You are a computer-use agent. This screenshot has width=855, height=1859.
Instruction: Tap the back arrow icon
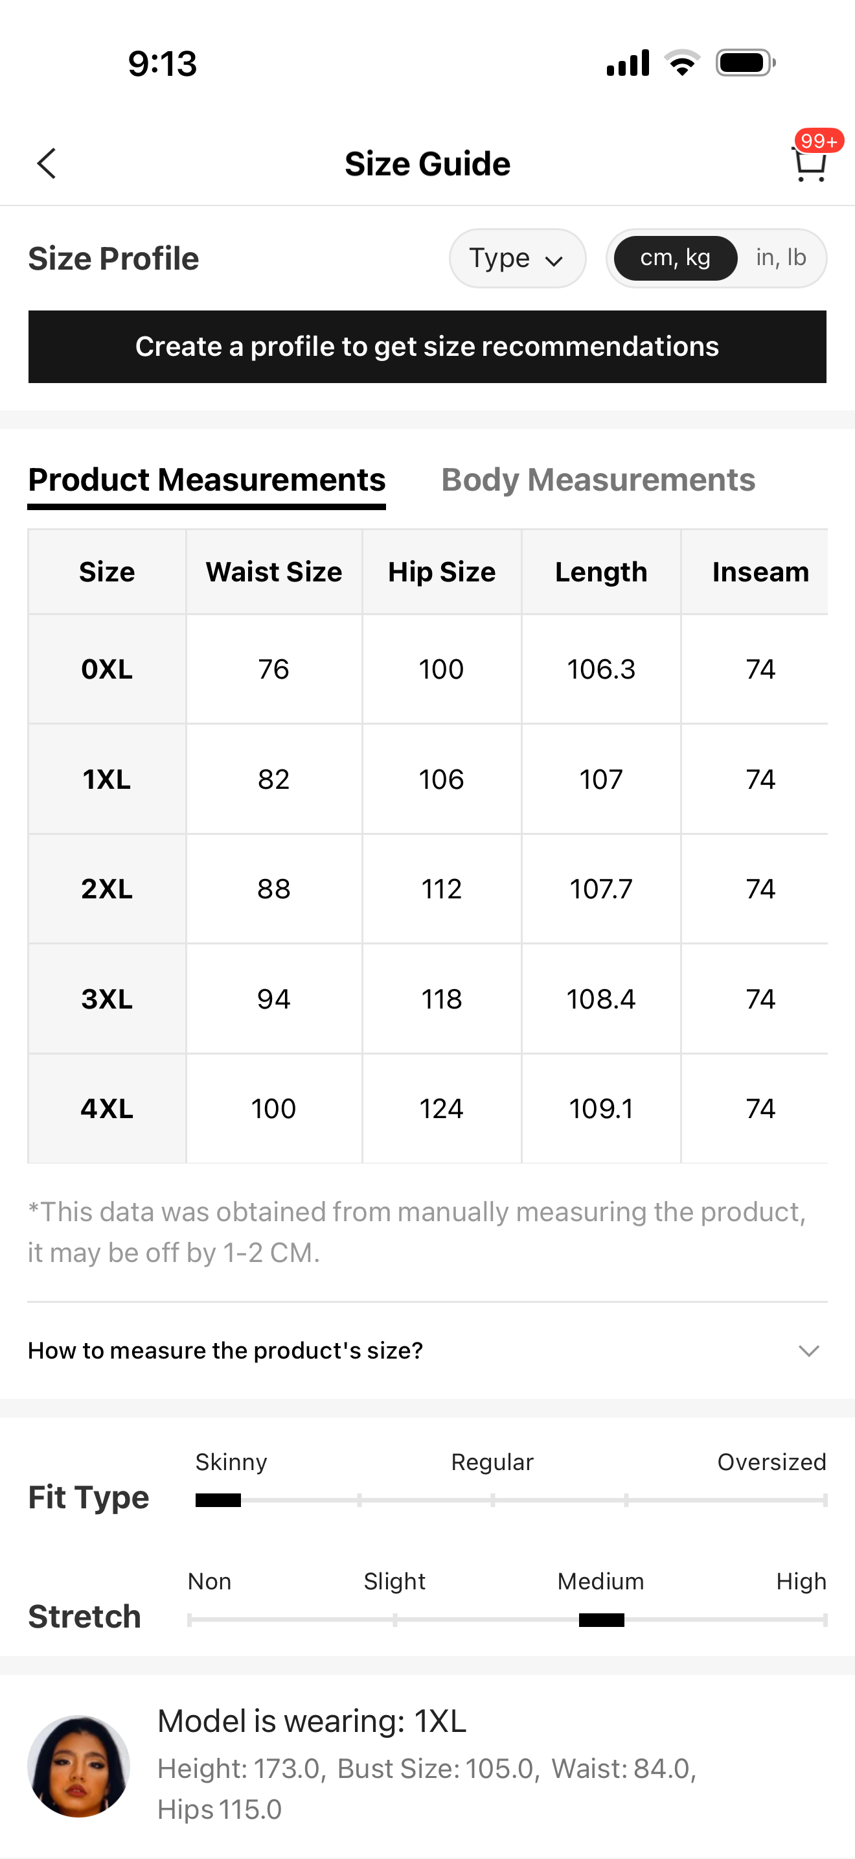pyautogui.click(x=47, y=164)
